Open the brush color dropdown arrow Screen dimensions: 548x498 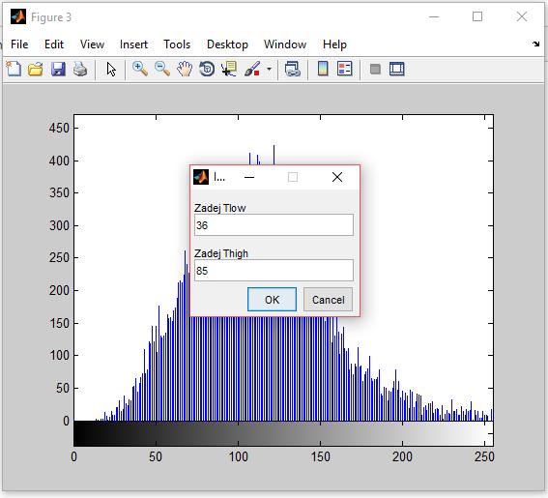(x=269, y=69)
